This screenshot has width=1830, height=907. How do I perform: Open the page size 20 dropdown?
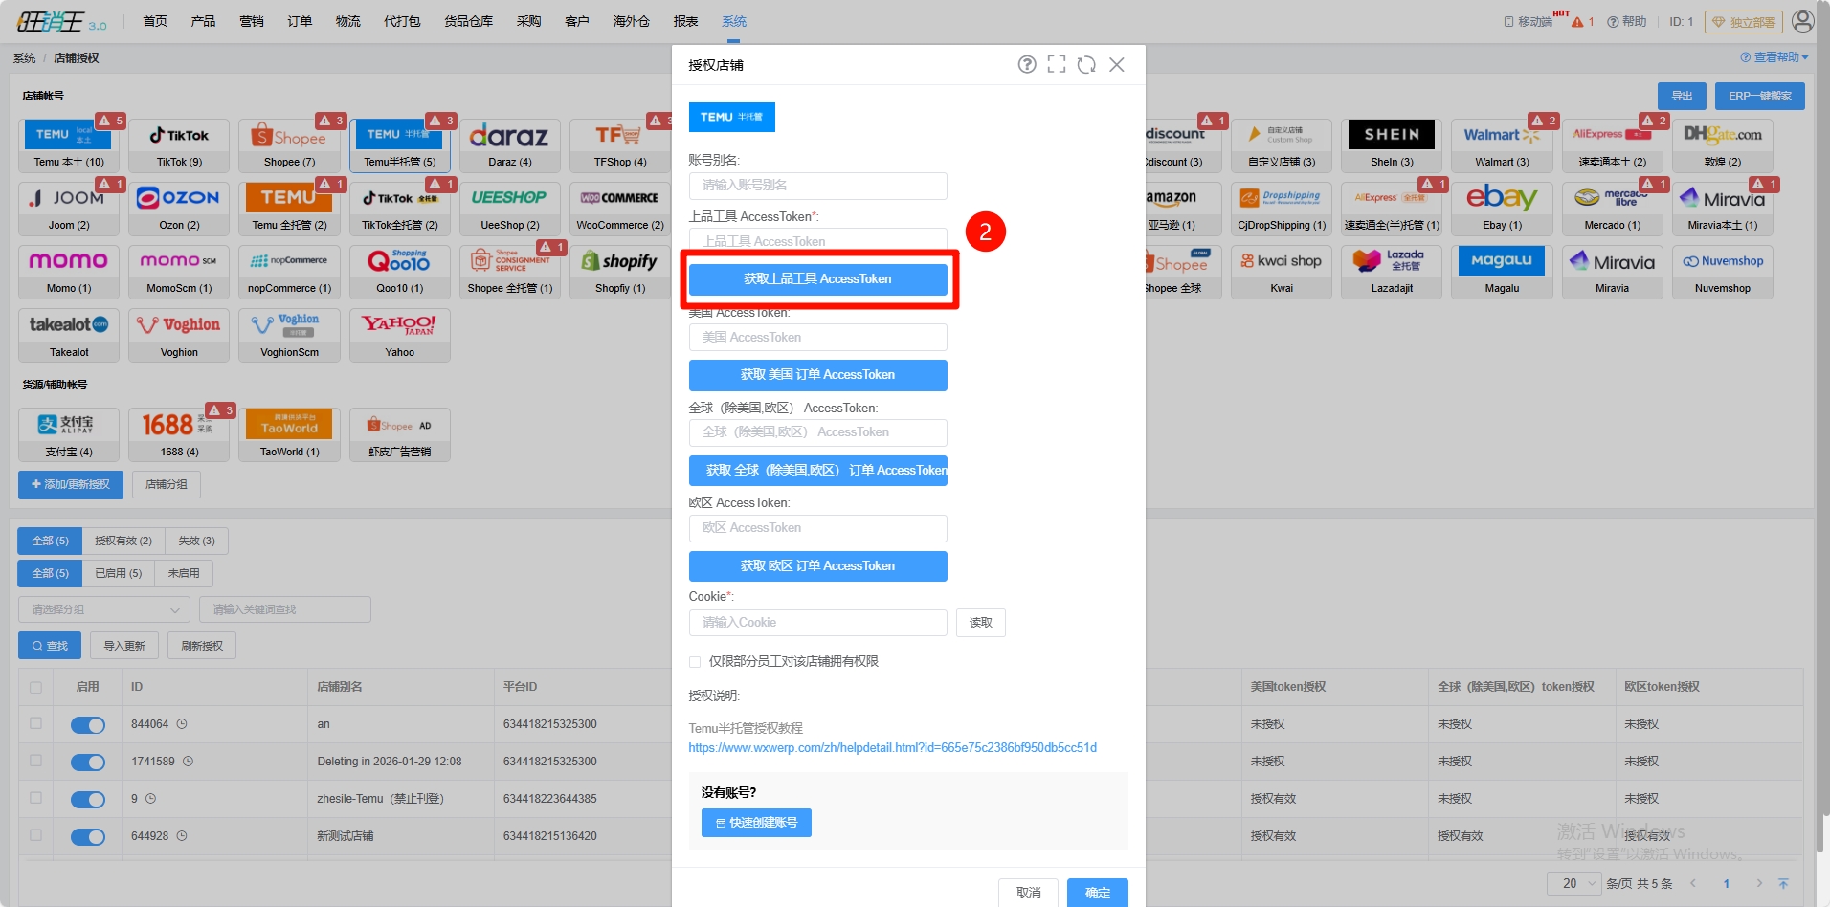coord(1573,883)
